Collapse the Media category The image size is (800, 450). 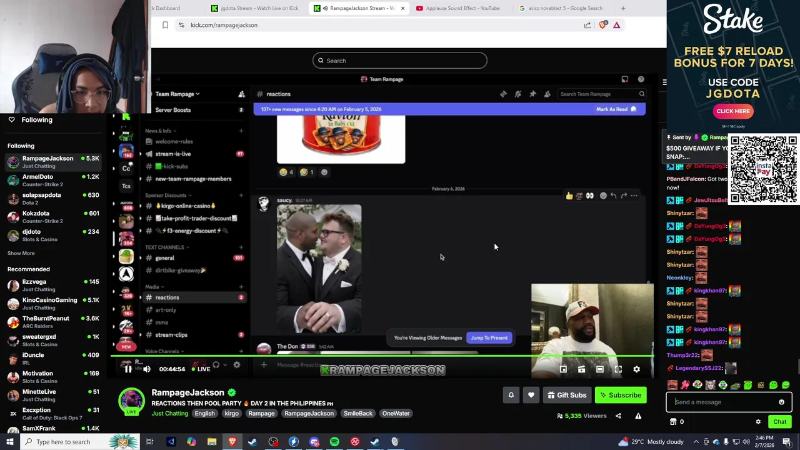coord(155,287)
